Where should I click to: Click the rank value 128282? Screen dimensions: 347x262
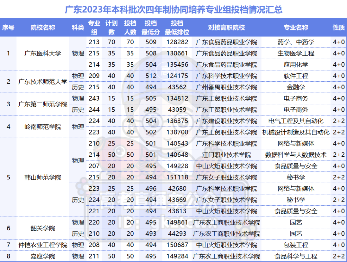click(x=177, y=42)
